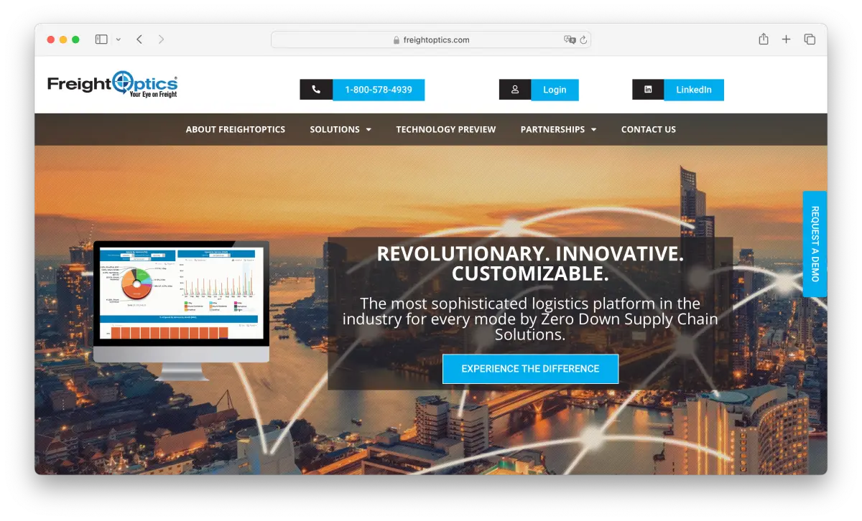Open the Contact Us menu item
Screen dimensions: 862x521
pos(649,129)
